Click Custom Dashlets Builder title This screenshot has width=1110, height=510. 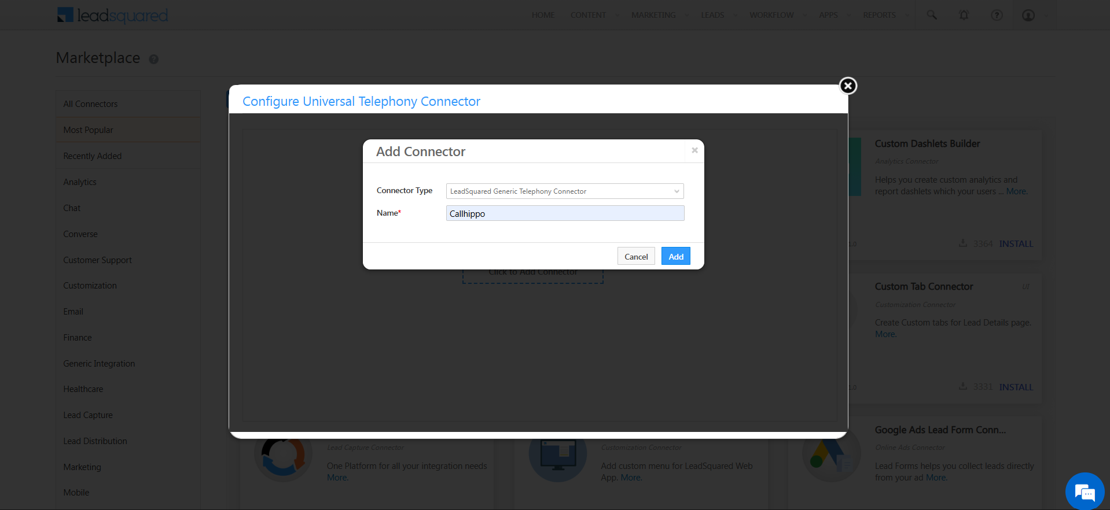(927, 143)
